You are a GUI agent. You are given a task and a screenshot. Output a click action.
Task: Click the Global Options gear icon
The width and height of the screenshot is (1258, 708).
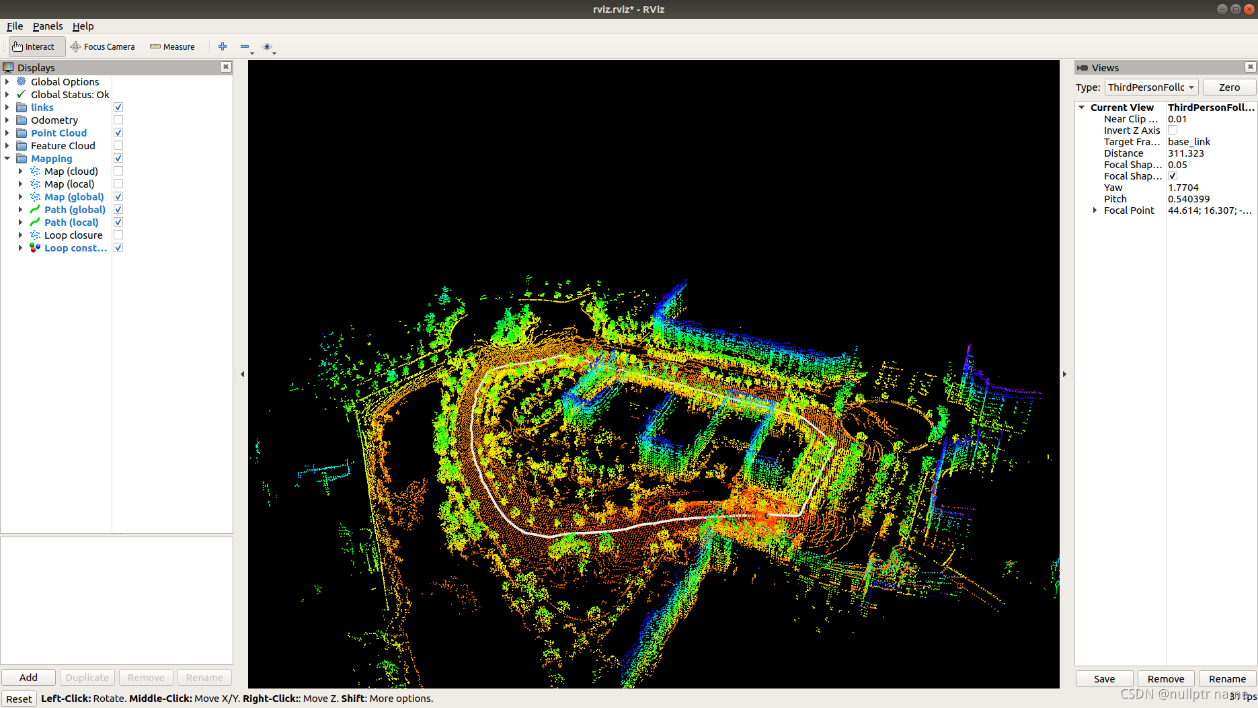[22, 81]
